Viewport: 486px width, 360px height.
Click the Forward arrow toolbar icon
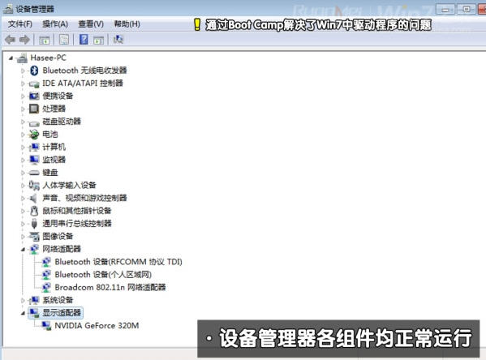tap(24, 40)
